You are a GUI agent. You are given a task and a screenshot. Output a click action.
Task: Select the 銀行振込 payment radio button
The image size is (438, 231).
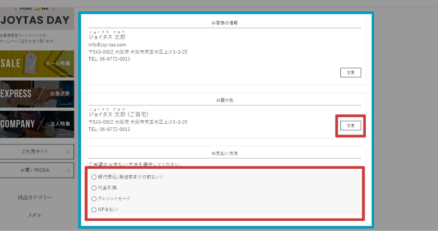(x=94, y=177)
